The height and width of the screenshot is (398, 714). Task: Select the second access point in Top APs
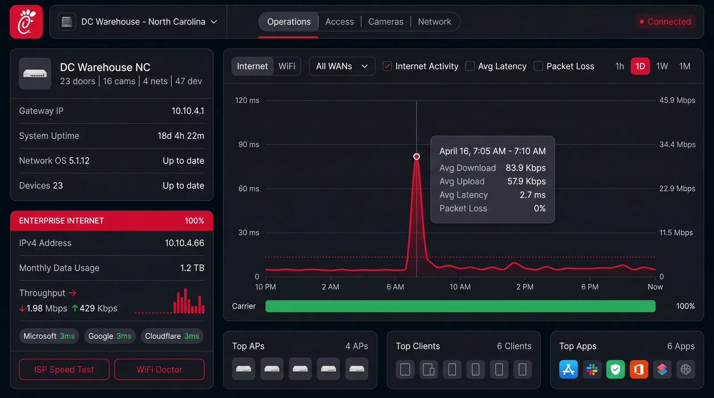tap(272, 369)
